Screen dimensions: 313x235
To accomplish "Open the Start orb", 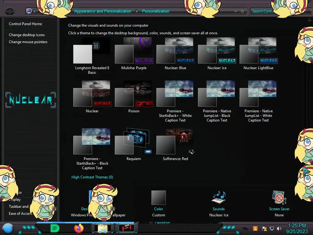I will point(8,228).
